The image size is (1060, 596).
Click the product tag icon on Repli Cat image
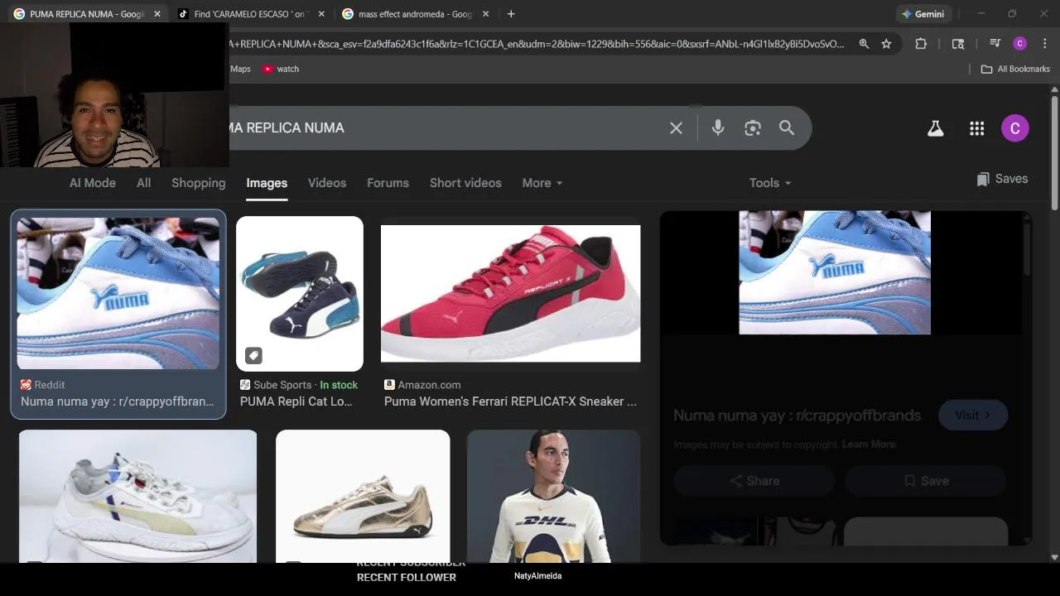point(253,355)
